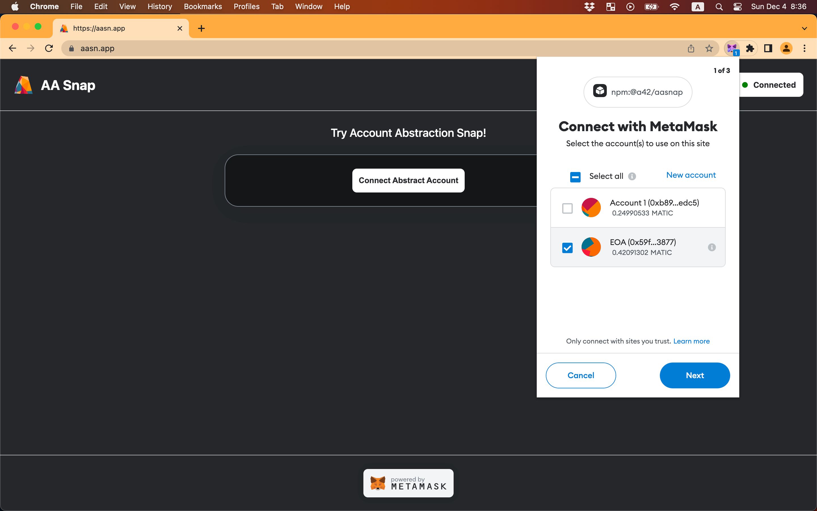This screenshot has height=511, width=817.
Task: Toggle the Select all checkbox
Action: pos(575,177)
